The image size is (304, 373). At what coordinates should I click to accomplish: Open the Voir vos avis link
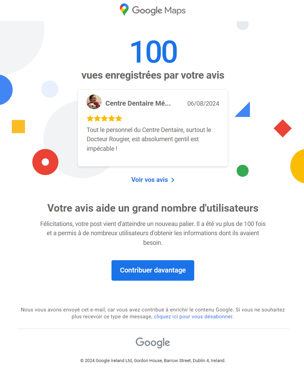point(150,180)
